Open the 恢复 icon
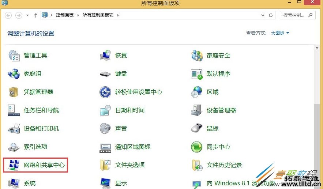The image size is (323, 189). click(x=105, y=55)
